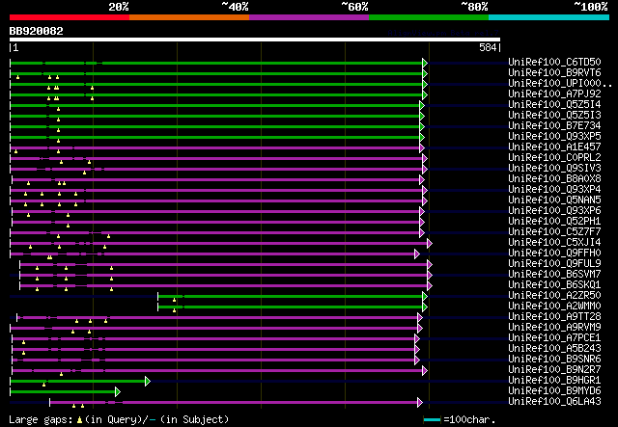
Task: Click the cyan ~100% identity legend segment
Action: (x=548, y=17)
